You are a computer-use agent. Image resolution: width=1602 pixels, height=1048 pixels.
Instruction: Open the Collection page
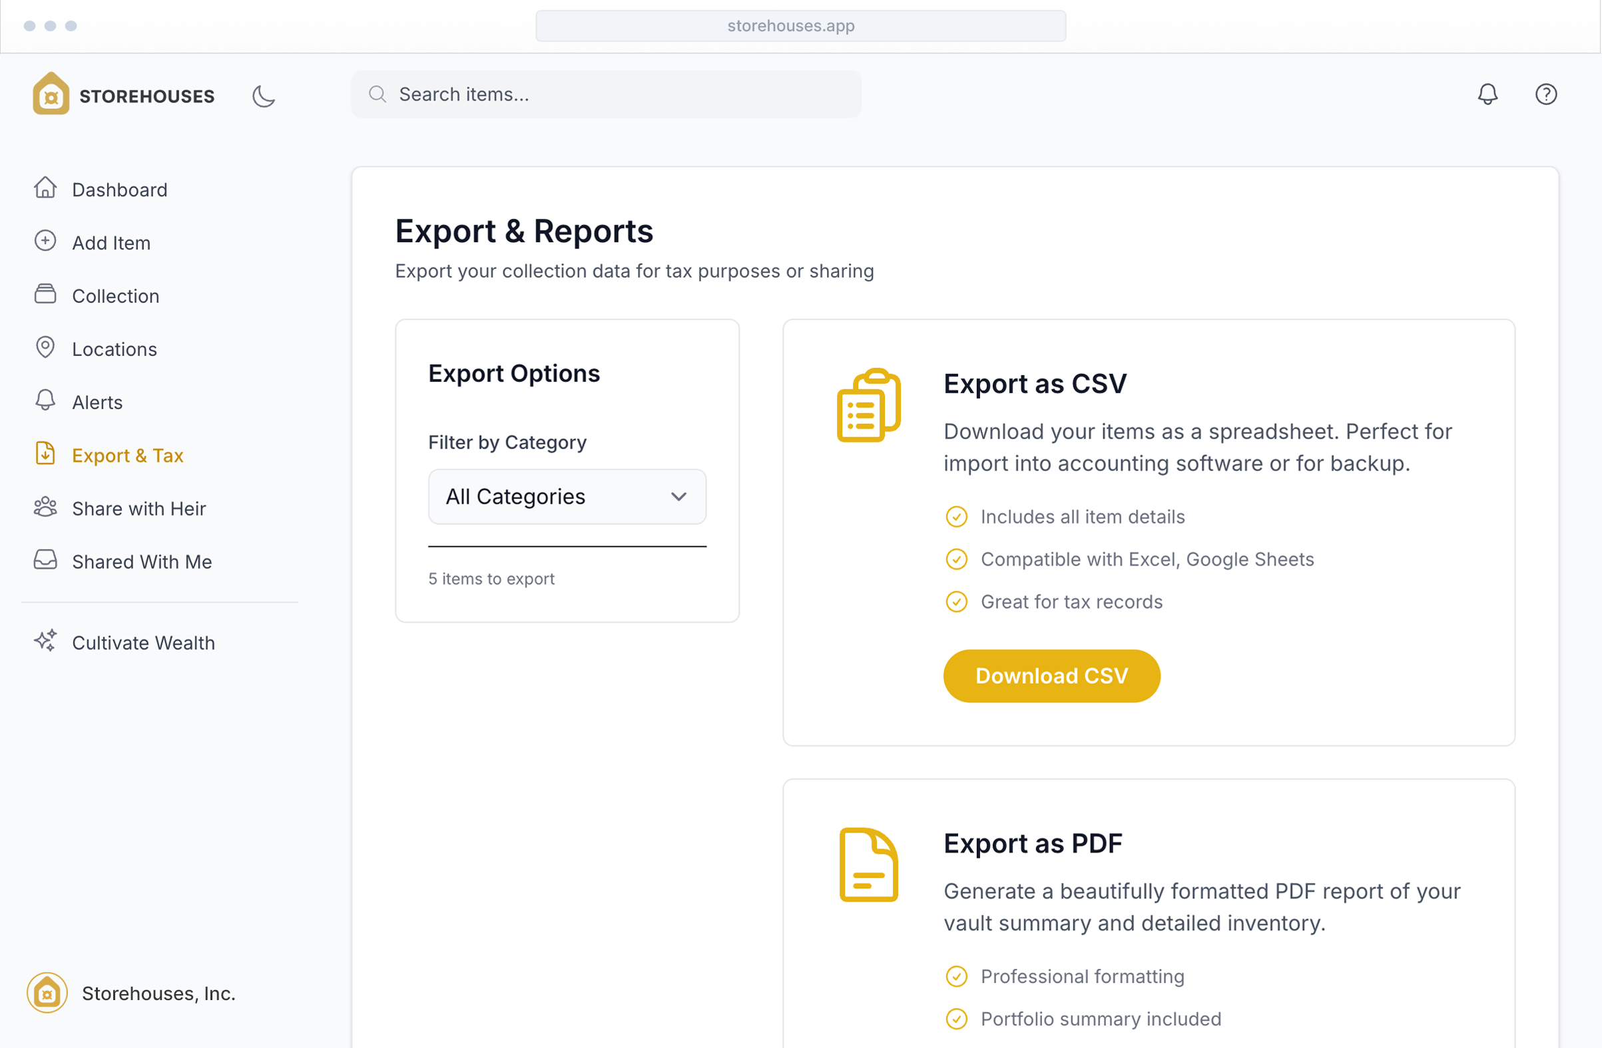115,296
